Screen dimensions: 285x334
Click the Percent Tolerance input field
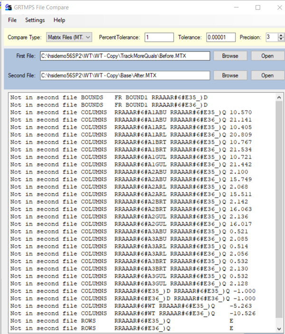[160, 37]
